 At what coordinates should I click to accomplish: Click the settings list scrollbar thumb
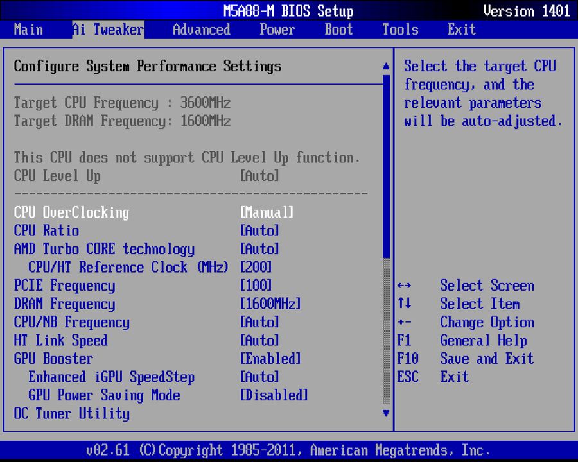click(386, 166)
